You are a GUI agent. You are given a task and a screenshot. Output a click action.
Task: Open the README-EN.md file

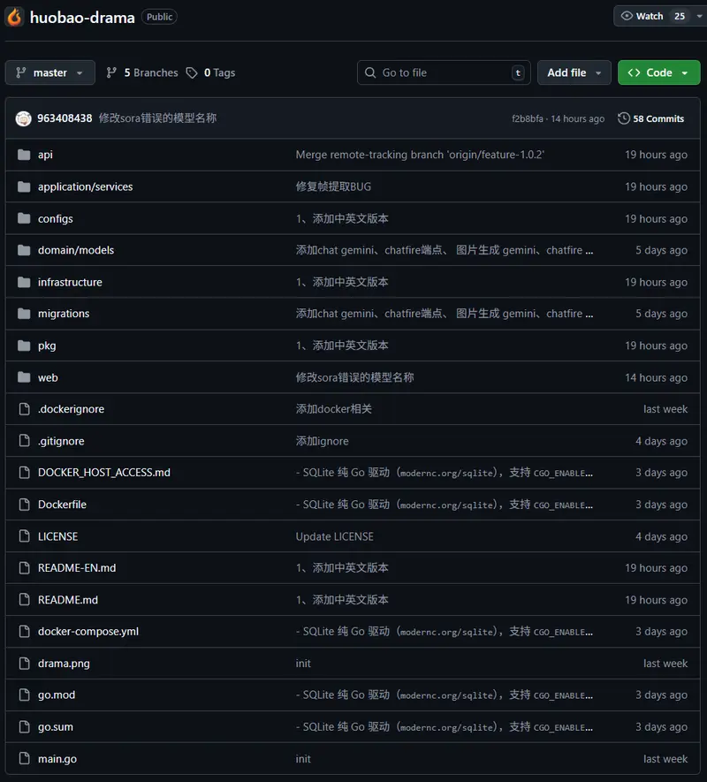[77, 568]
